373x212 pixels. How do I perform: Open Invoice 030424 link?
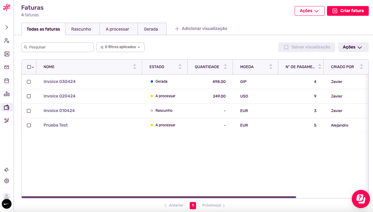(x=60, y=81)
